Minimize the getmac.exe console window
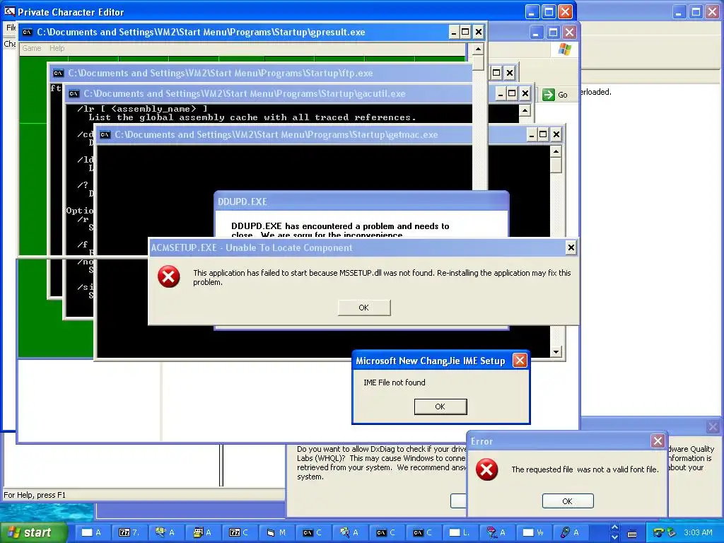Screen dimensions: 724x543 [532, 135]
